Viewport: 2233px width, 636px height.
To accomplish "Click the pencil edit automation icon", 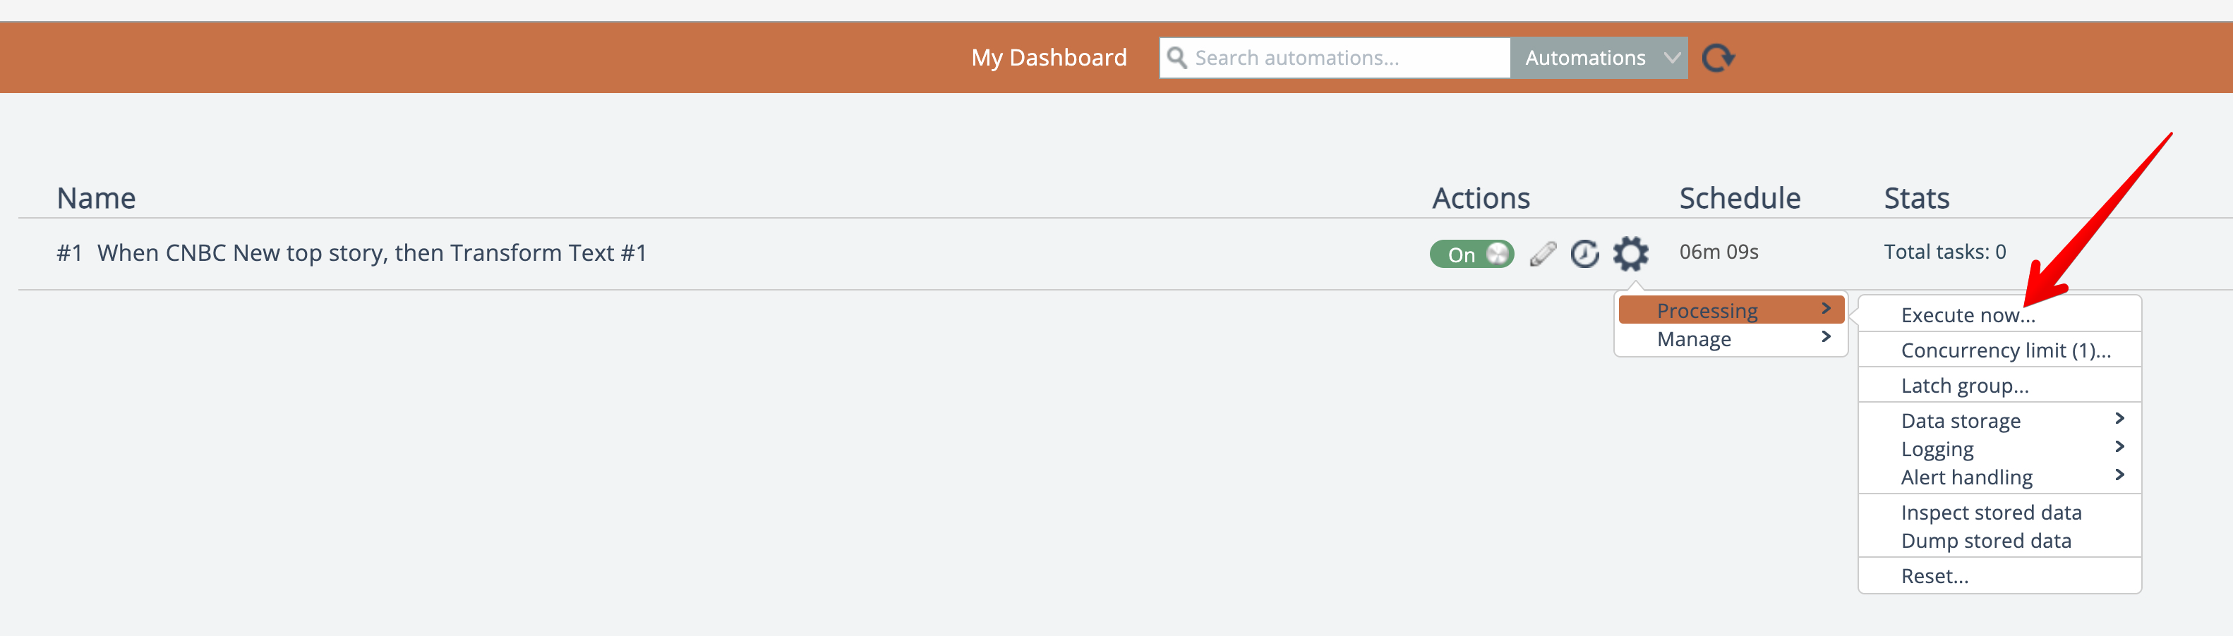I will coord(1542,254).
